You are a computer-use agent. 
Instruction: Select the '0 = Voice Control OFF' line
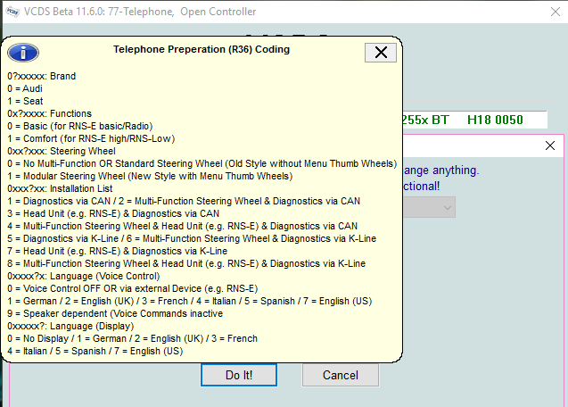(133, 288)
